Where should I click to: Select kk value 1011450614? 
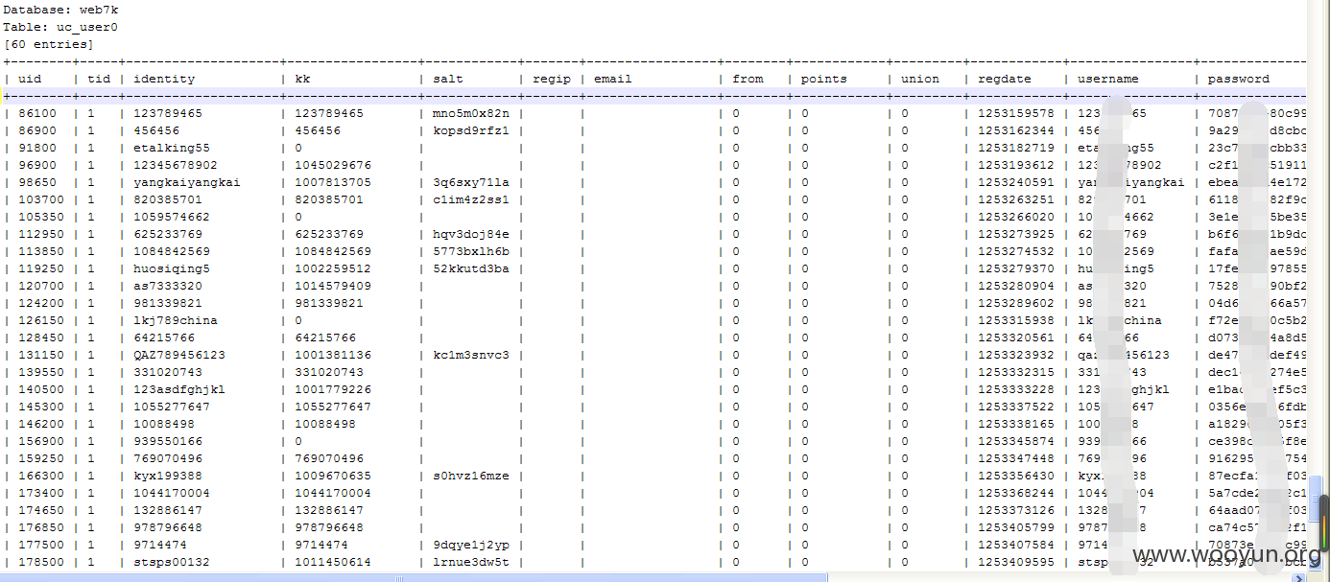(333, 562)
